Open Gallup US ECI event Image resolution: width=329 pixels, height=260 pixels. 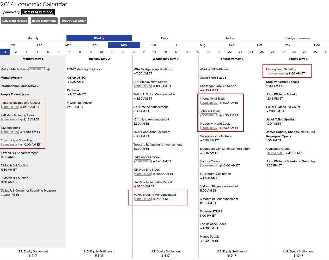pyautogui.click(x=76, y=78)
